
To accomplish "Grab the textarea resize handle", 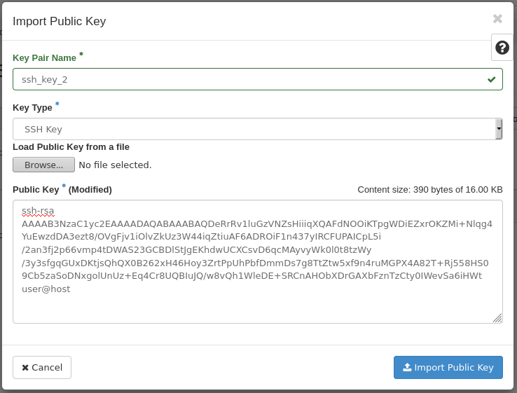I will [x=497, y=318].
